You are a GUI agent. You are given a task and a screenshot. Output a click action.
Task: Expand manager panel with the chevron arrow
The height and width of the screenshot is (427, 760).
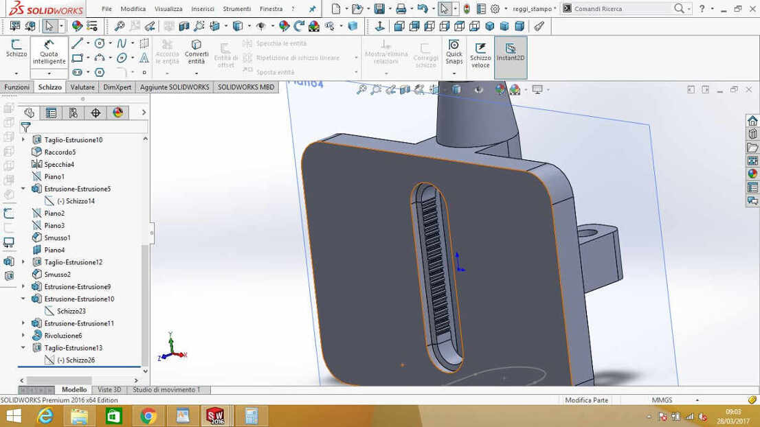(144, 113)
